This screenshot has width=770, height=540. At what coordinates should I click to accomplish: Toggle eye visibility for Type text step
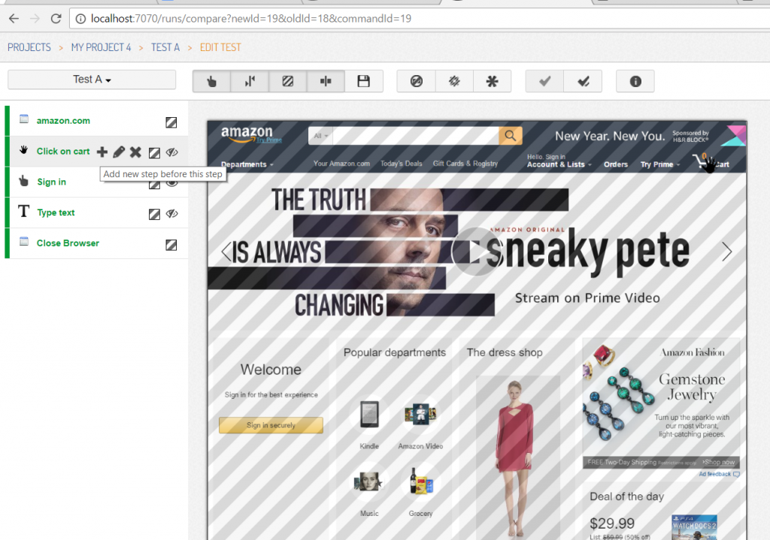pos(172,213)
